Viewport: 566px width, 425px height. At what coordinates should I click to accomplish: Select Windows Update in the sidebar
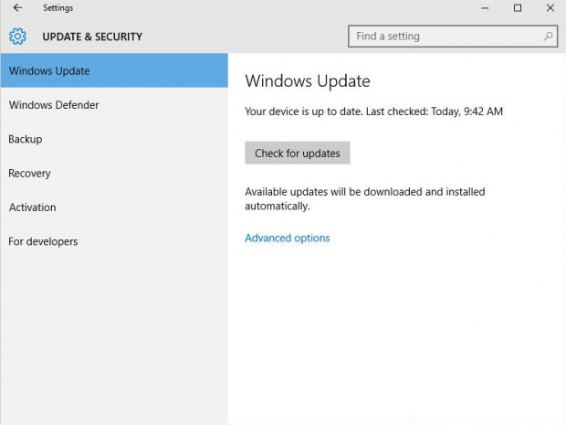pos(113,70)
